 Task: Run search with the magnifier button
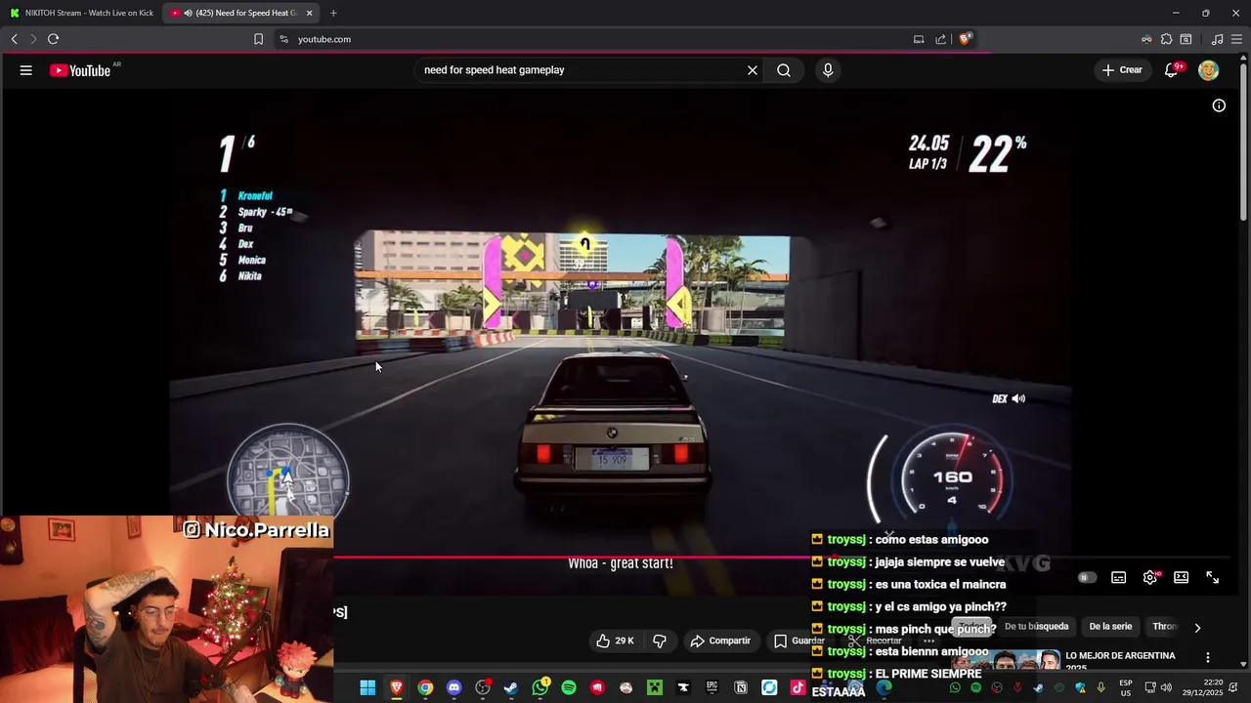point(784,70)
